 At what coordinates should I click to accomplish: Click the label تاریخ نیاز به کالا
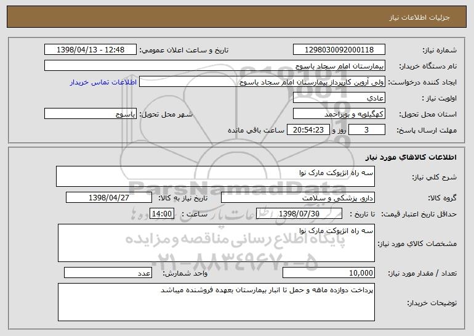183,199
